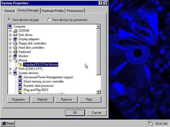This screenshot has height=127, width=170.
Task: Confirm with the OK button
Action: [75, 113]
